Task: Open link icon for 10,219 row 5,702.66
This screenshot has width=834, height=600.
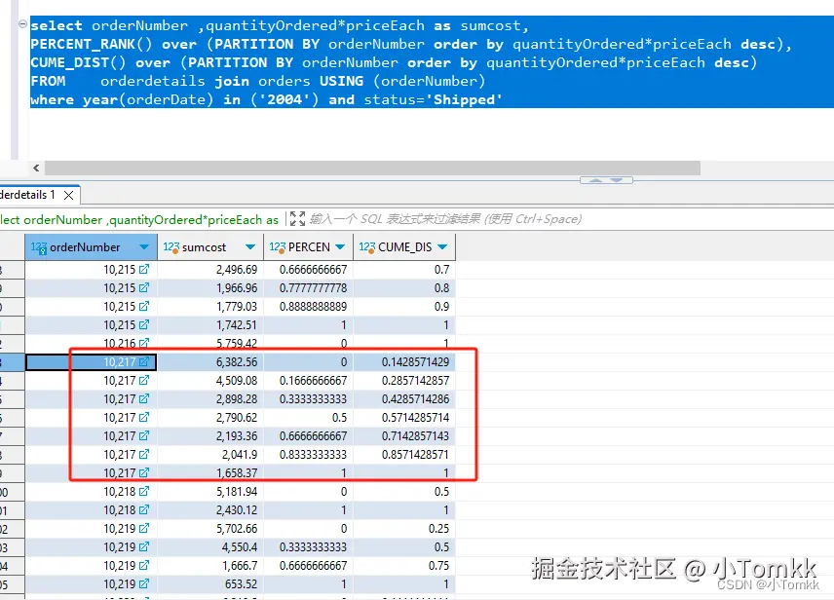Action: coord(144,529)
